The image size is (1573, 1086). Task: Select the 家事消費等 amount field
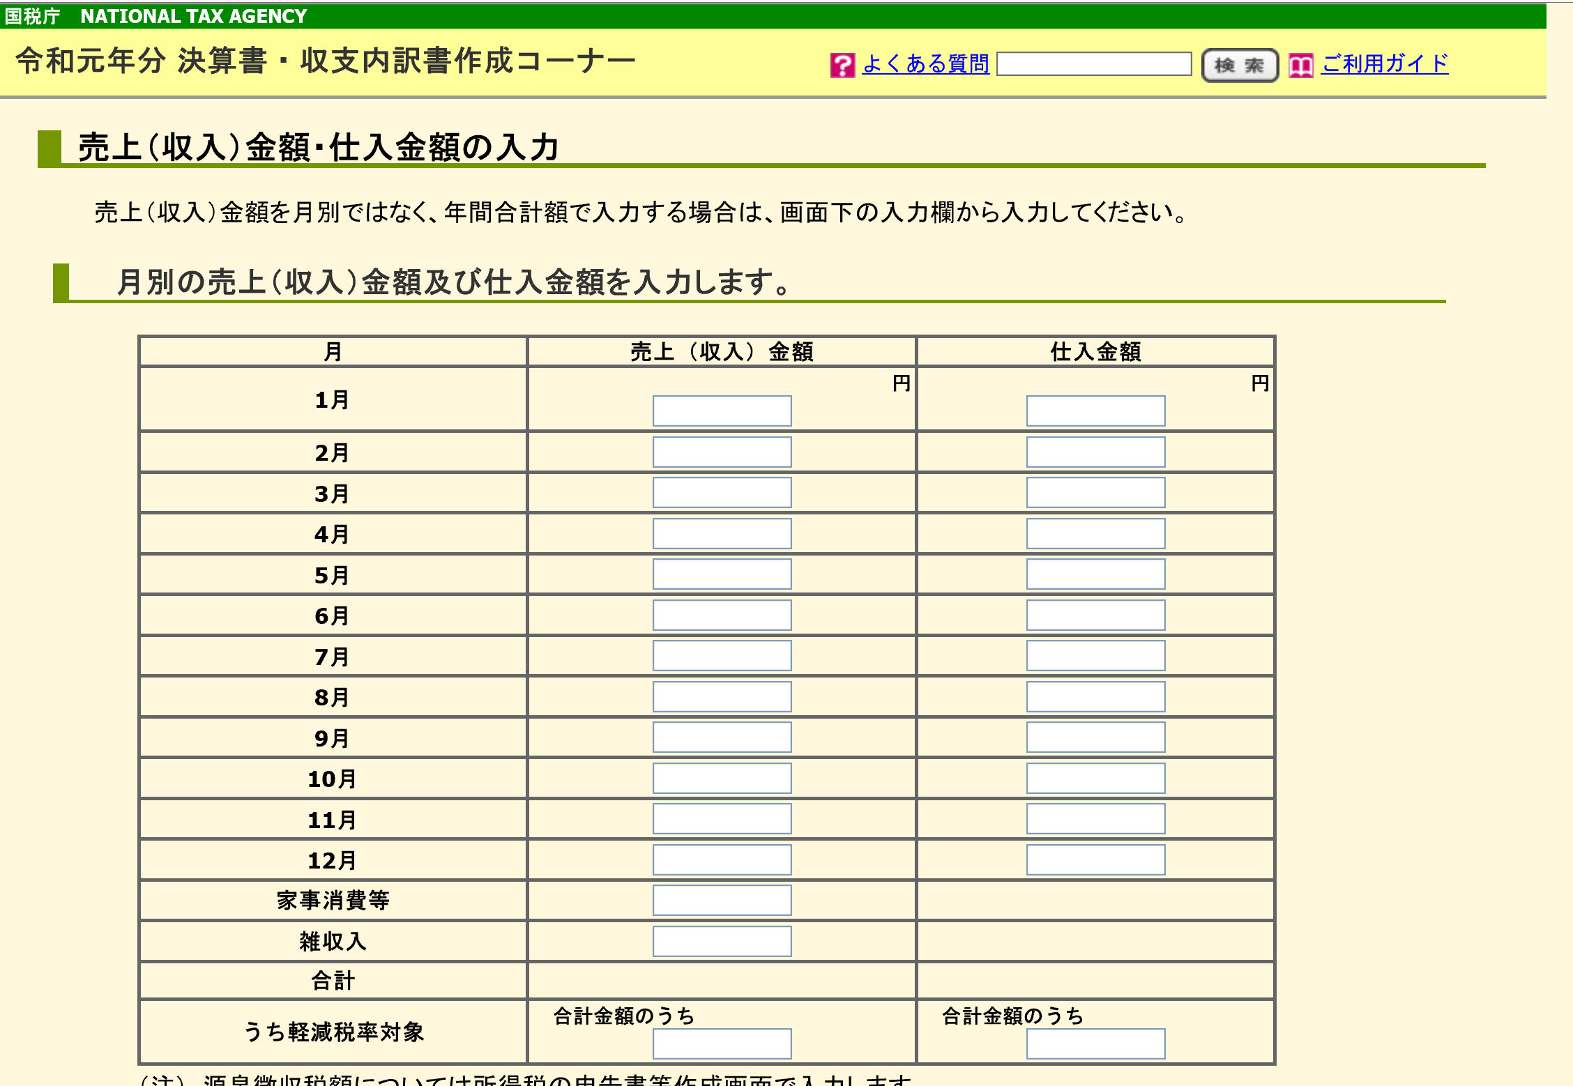(x=722, y=901)
